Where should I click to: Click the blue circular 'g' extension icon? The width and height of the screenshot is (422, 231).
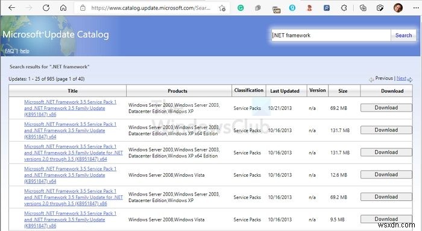click(292, 8)
